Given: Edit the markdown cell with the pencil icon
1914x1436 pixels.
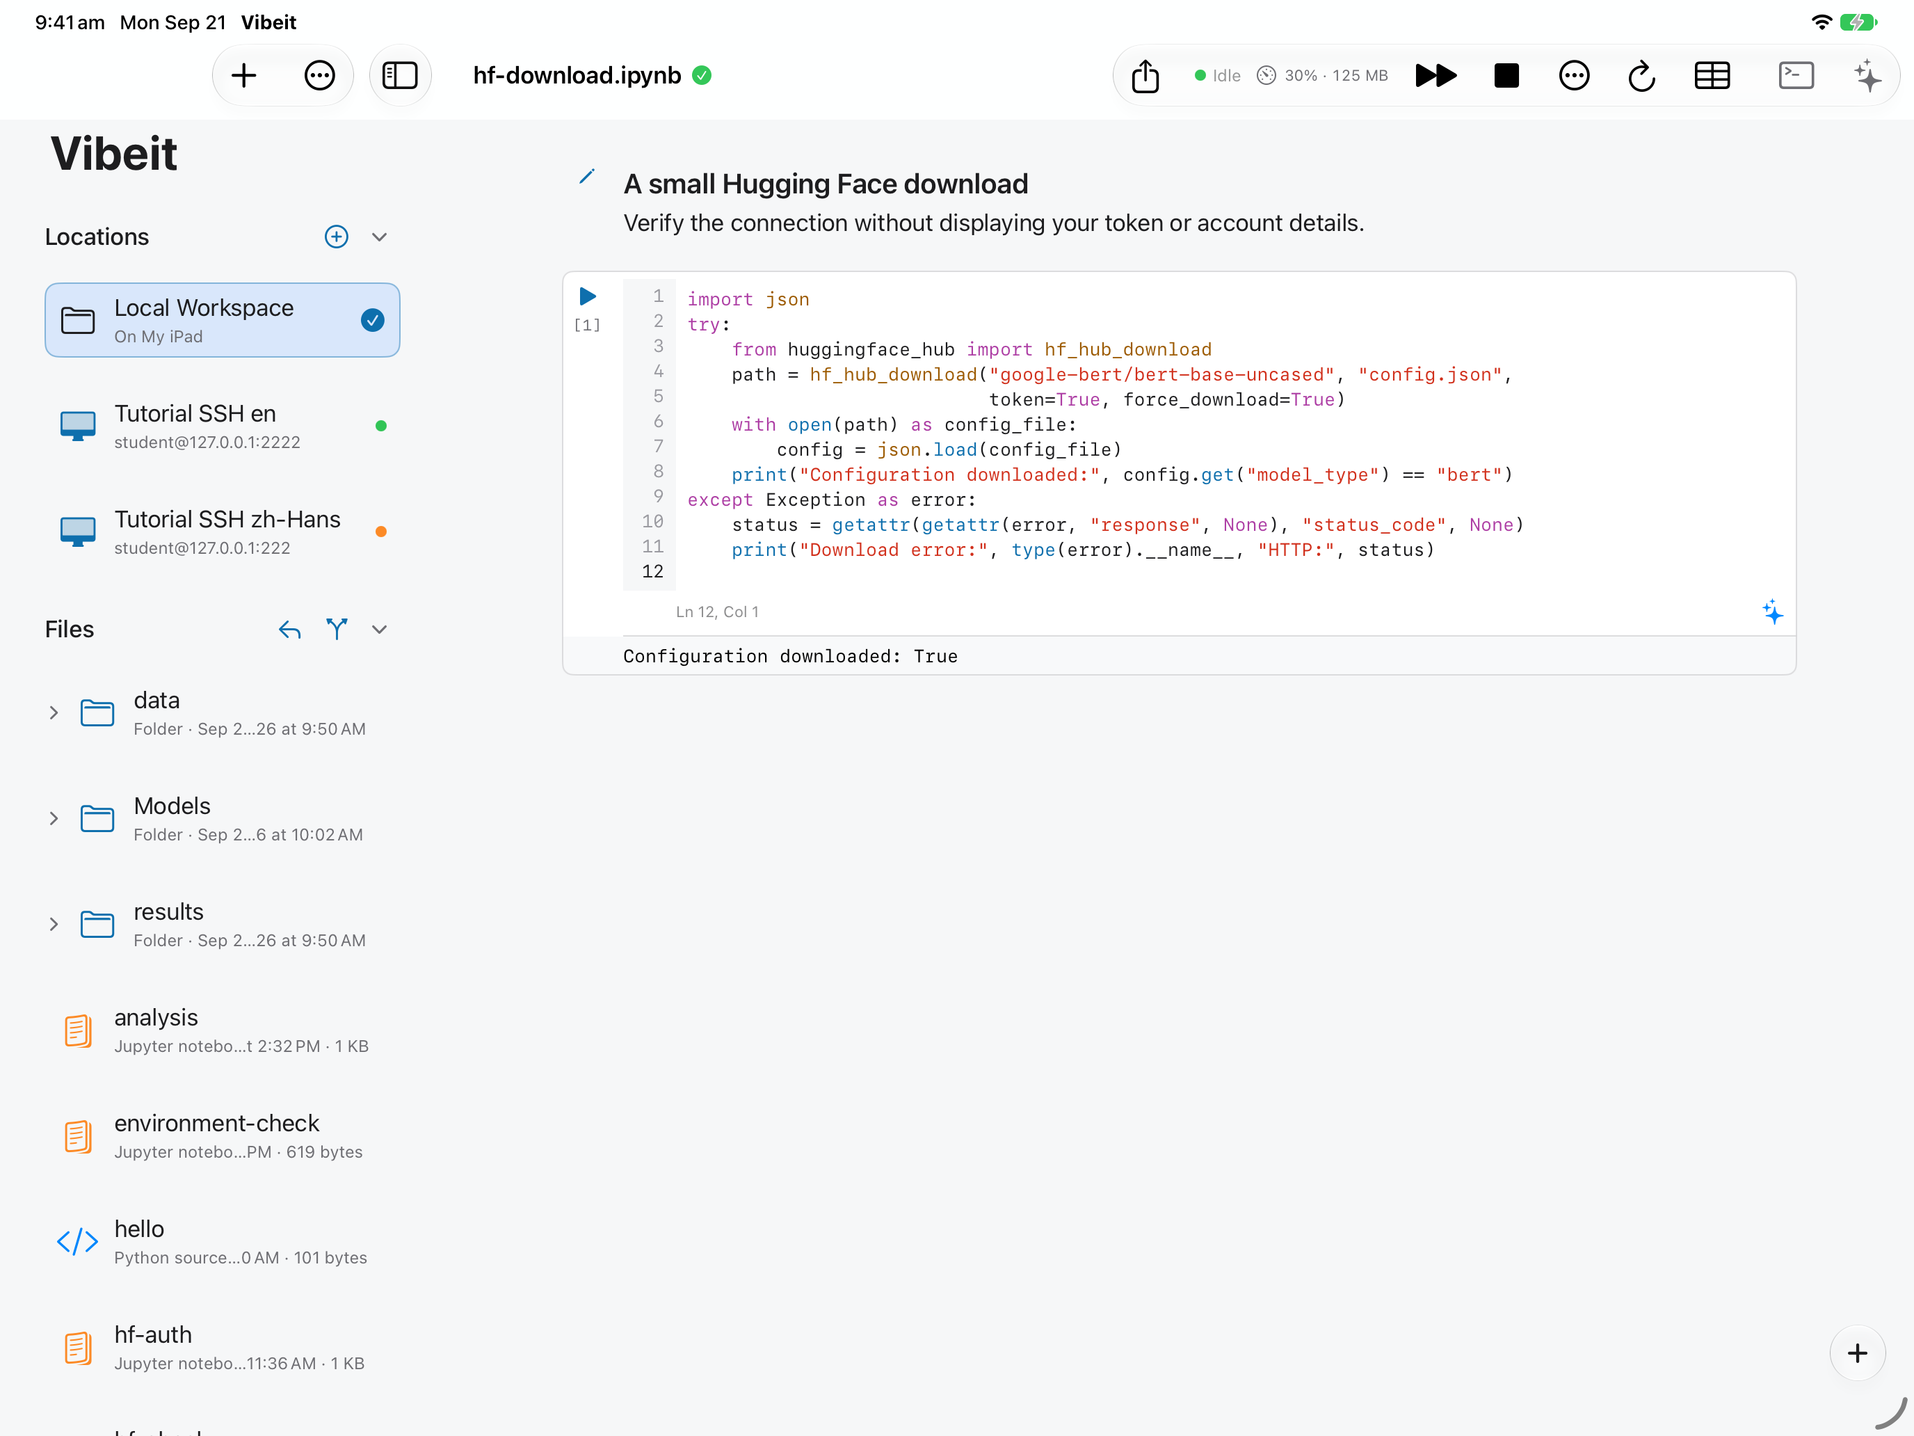Looking at the screenshot, I should pos(587,177).
